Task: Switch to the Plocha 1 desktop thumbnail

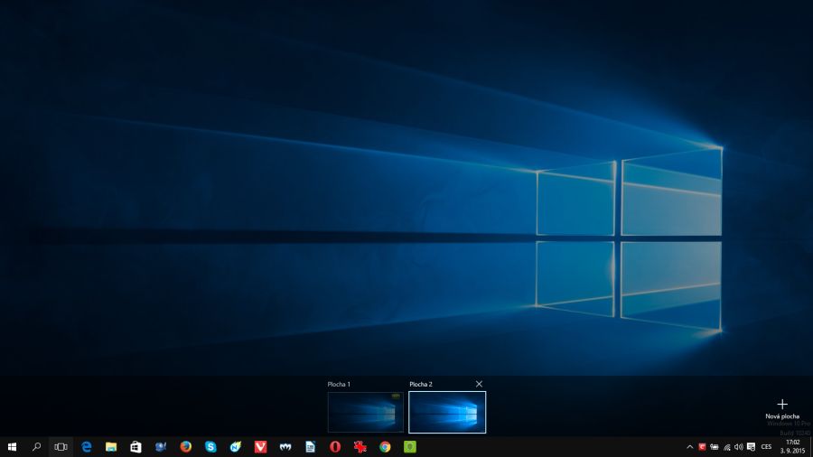Action: click(x=366, y=413)
